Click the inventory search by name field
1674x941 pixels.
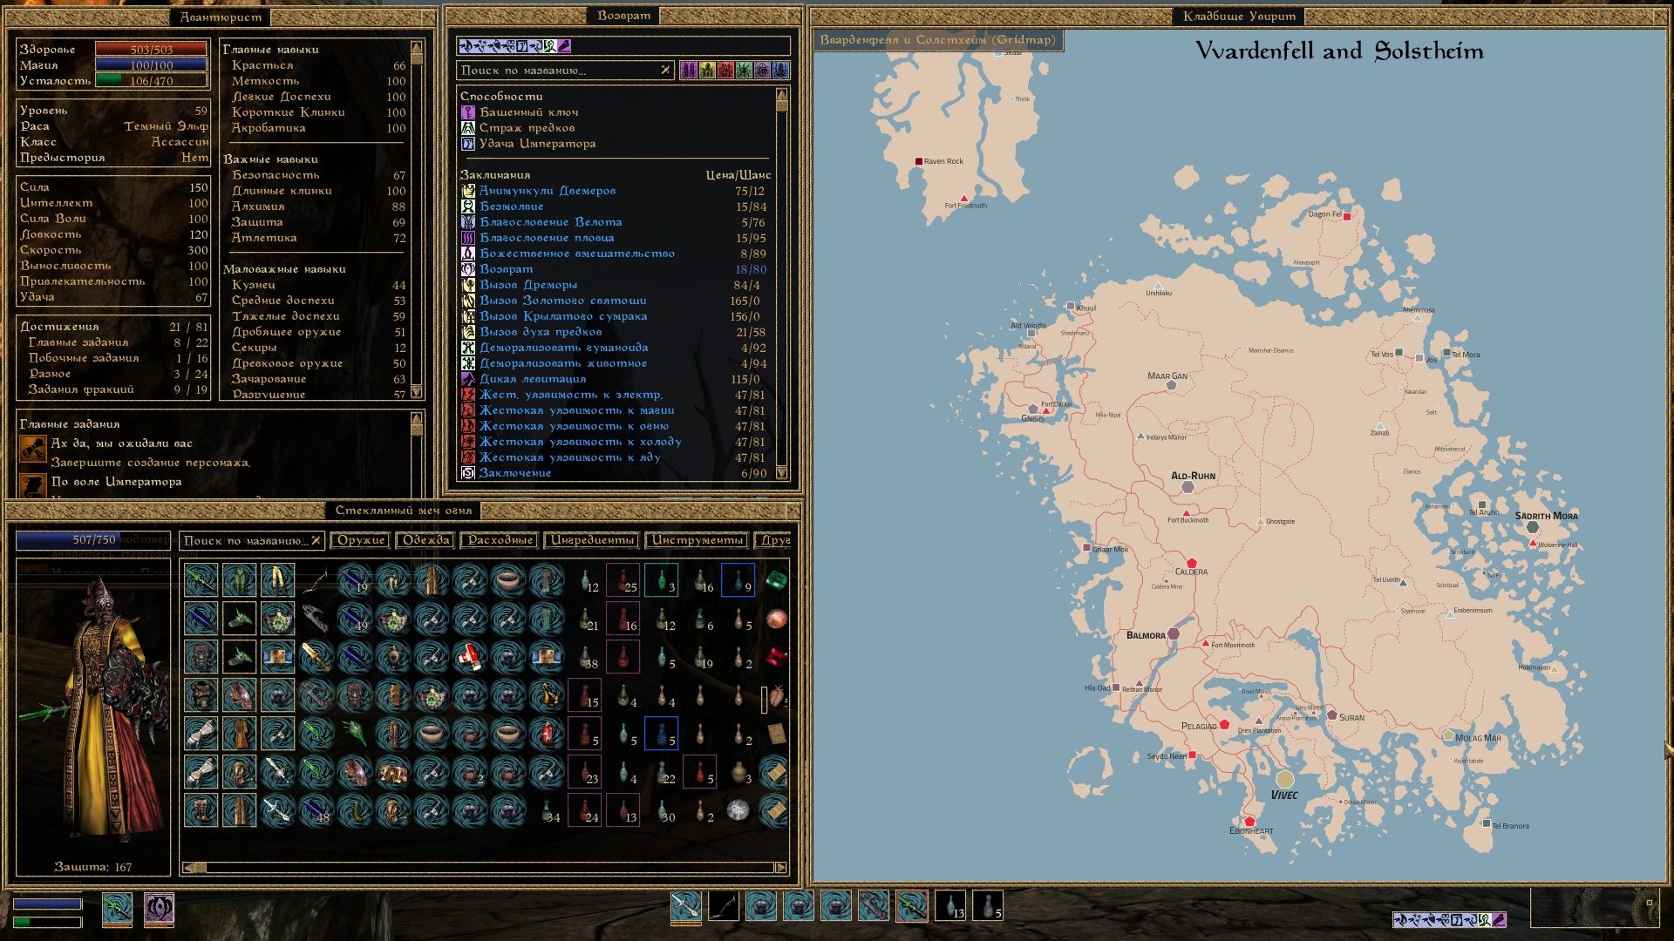[x=244, y=541]
